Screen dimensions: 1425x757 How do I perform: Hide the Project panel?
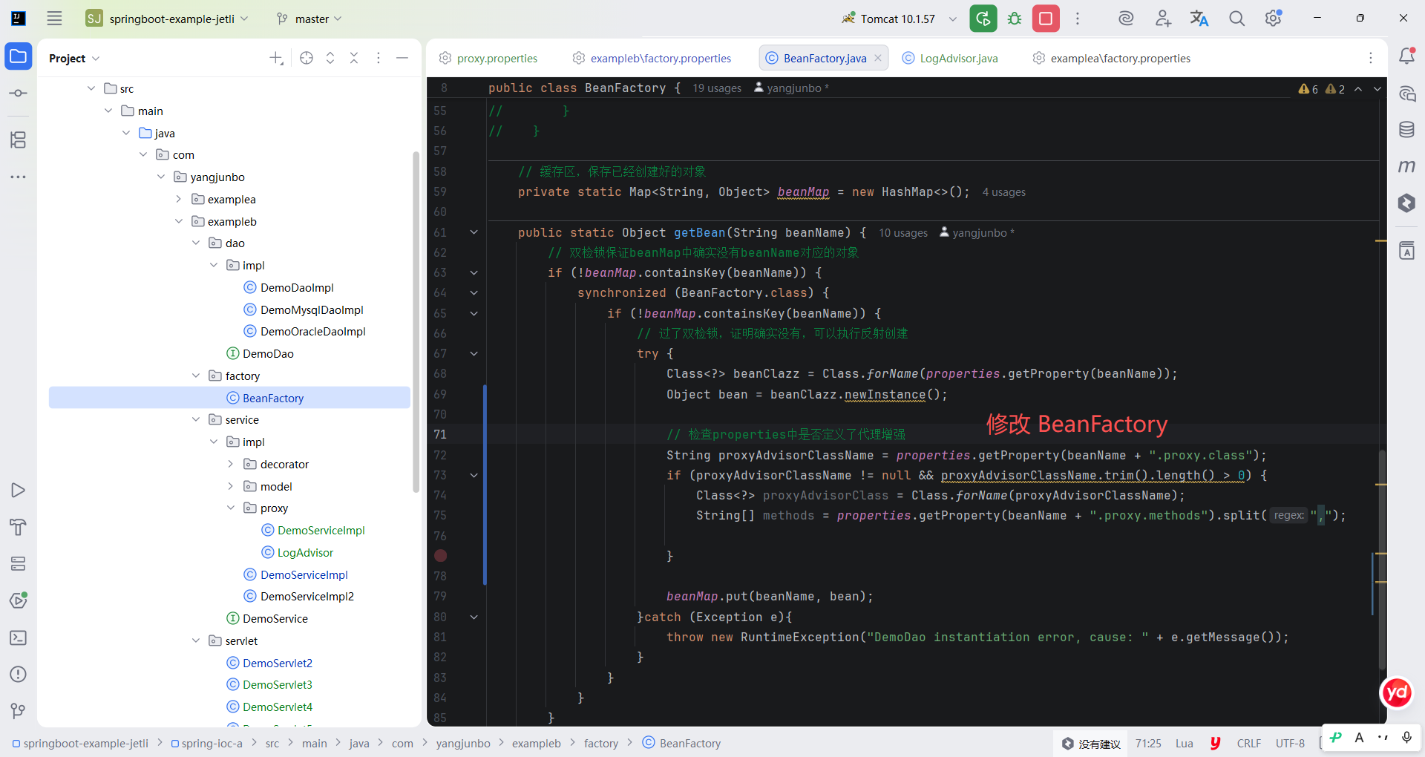402,58
